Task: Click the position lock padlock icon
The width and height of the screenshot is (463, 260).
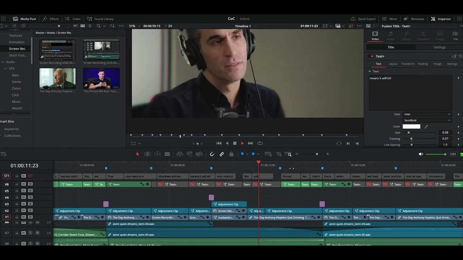Action: coord(231,154)
